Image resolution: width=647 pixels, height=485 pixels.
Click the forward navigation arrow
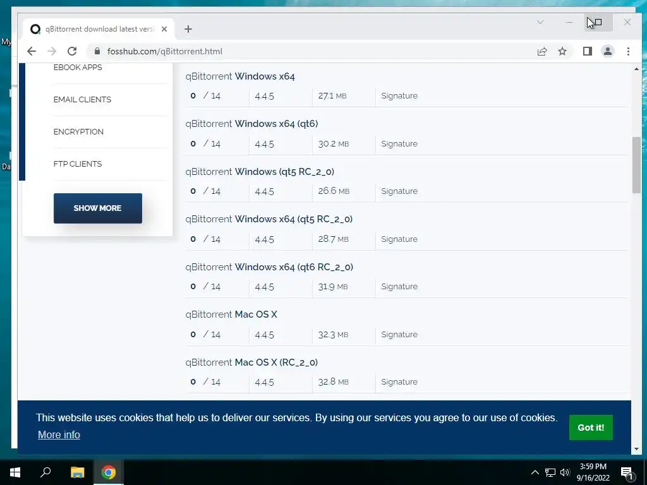(x=52, y=51)
